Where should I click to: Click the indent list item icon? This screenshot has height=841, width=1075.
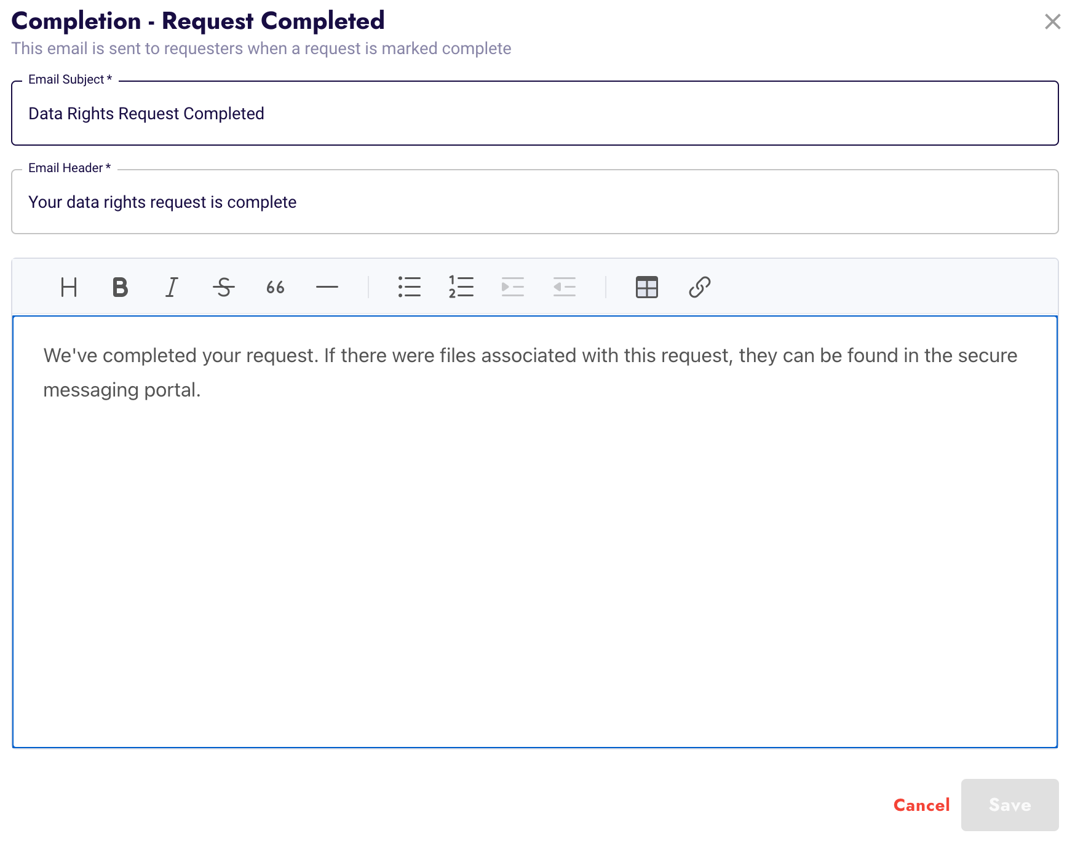click(x=512, y=287)
